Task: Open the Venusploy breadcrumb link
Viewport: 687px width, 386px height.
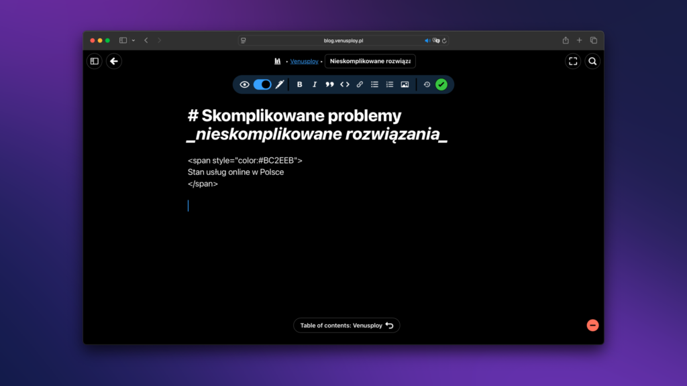Action: pyautogui.click(x=304, y=62)
